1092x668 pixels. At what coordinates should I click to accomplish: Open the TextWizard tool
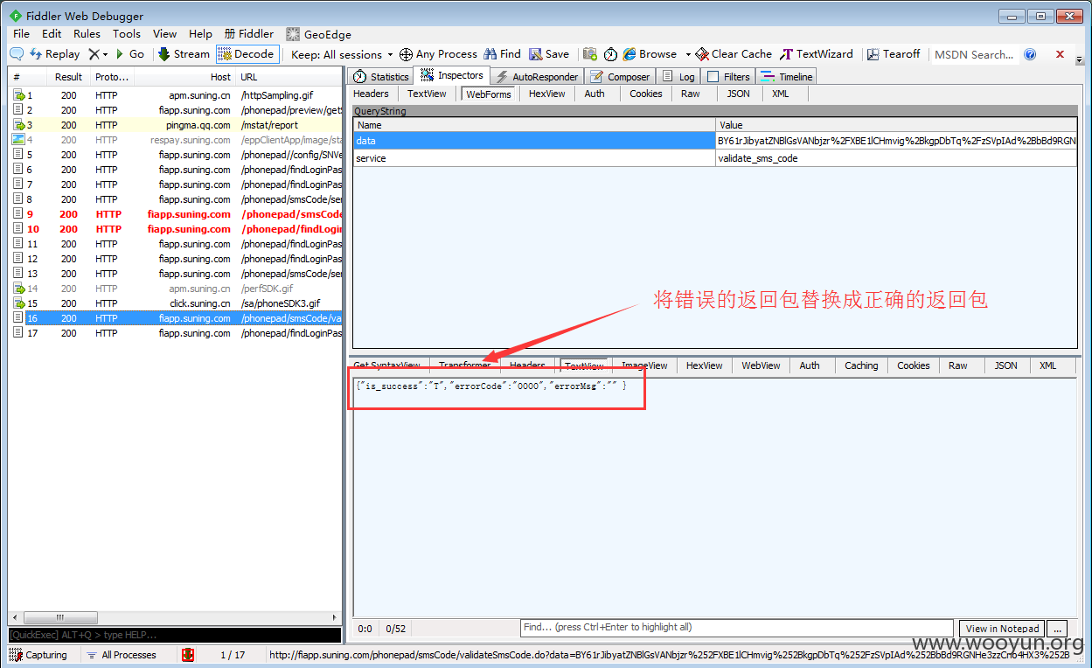[x=817, y=54]
